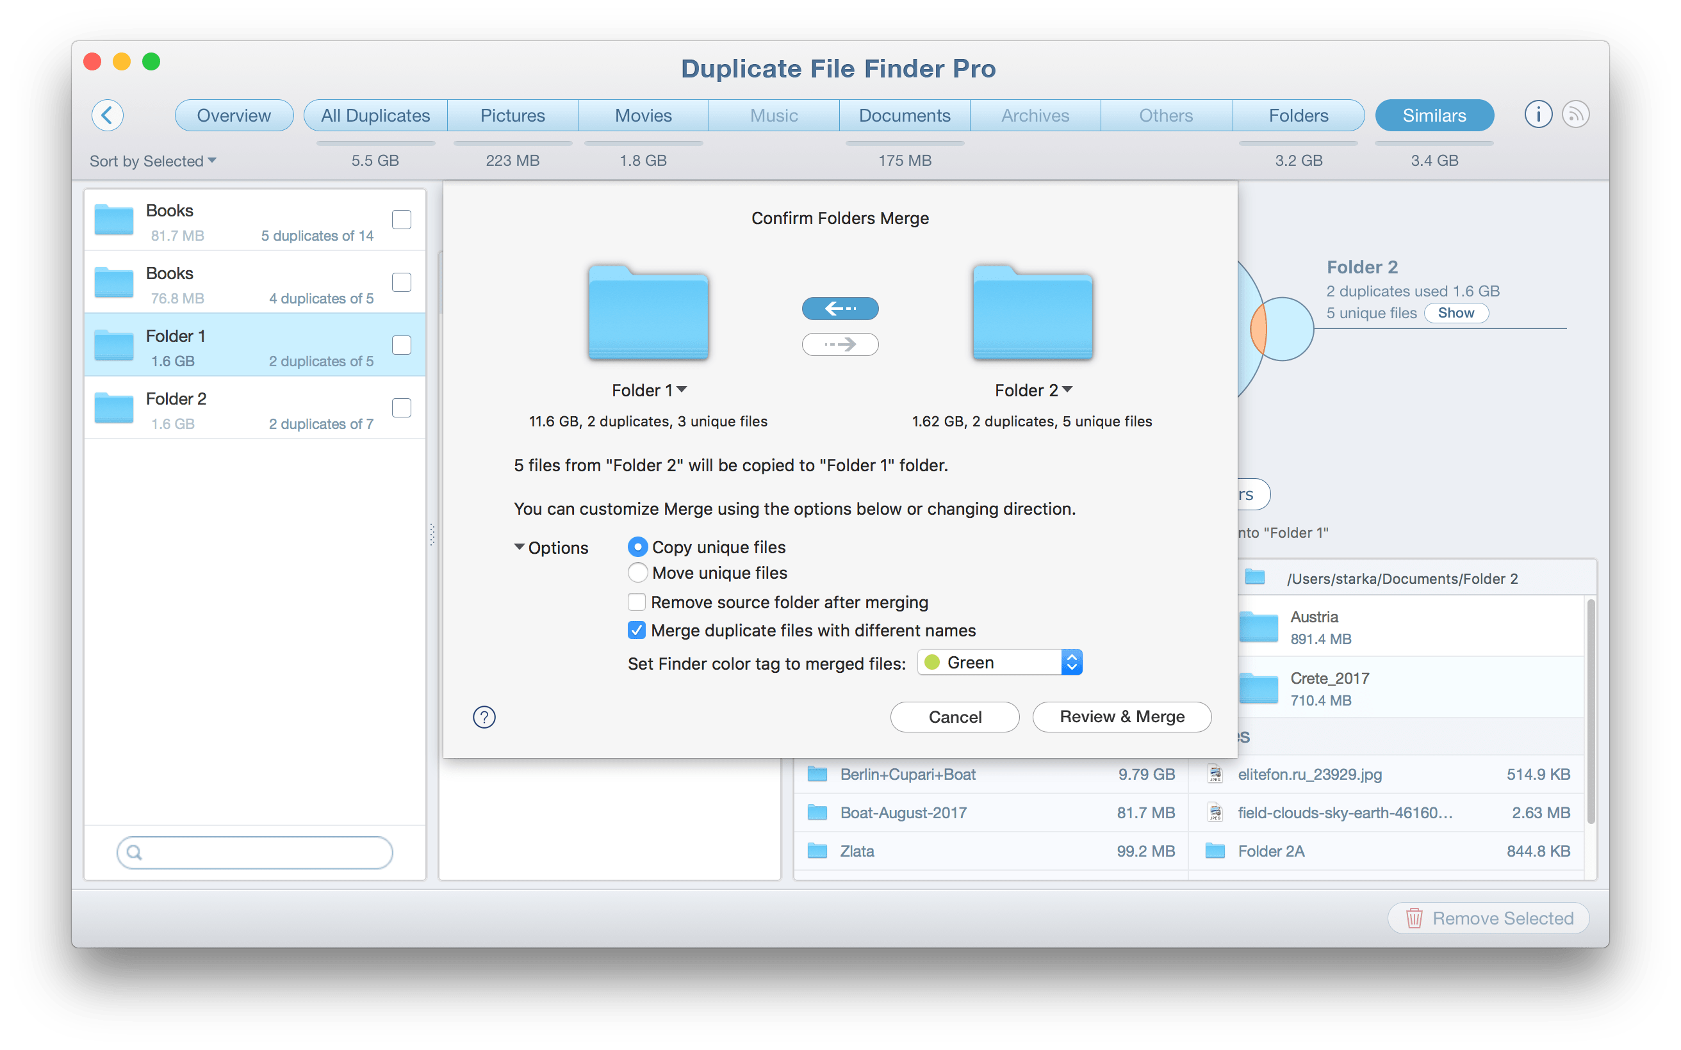Select the Move unique files option
Screen dimensions: 1681x1050
[x=637, y=572]
